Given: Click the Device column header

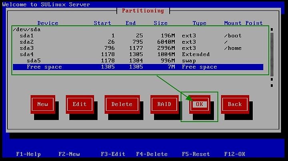Looking at the screenshot, I should pos(48,23).
